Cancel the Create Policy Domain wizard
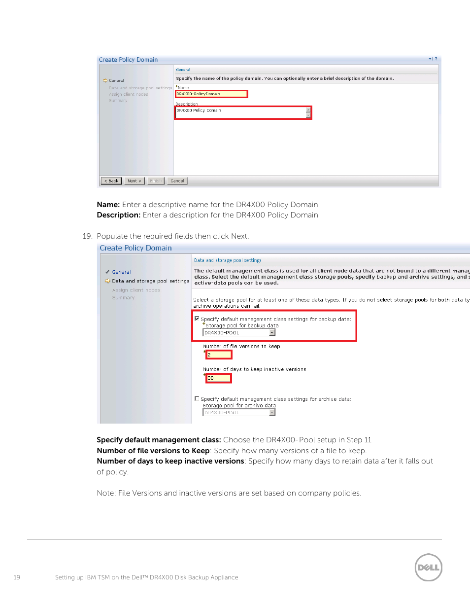The width and height of the screenshot is (470, 609). tap(177, 181)
